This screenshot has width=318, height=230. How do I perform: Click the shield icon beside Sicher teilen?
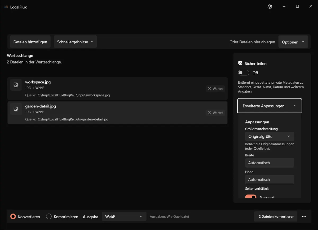240,63
